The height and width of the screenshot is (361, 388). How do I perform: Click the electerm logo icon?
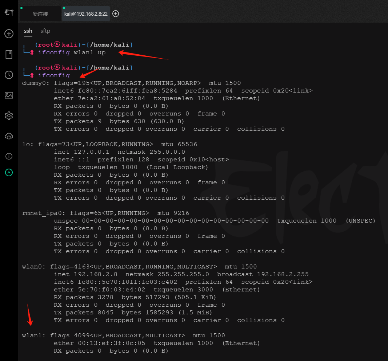click(9, 13)
